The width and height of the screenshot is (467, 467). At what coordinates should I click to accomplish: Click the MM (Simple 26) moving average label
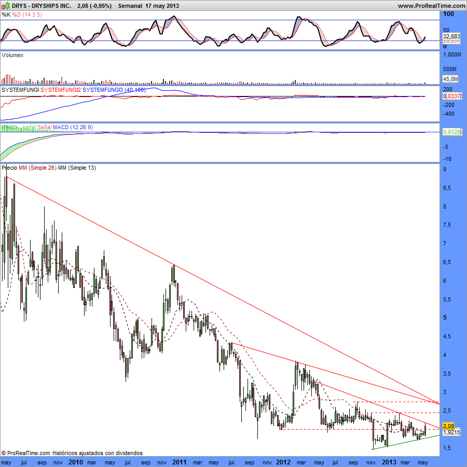point(37,168)
